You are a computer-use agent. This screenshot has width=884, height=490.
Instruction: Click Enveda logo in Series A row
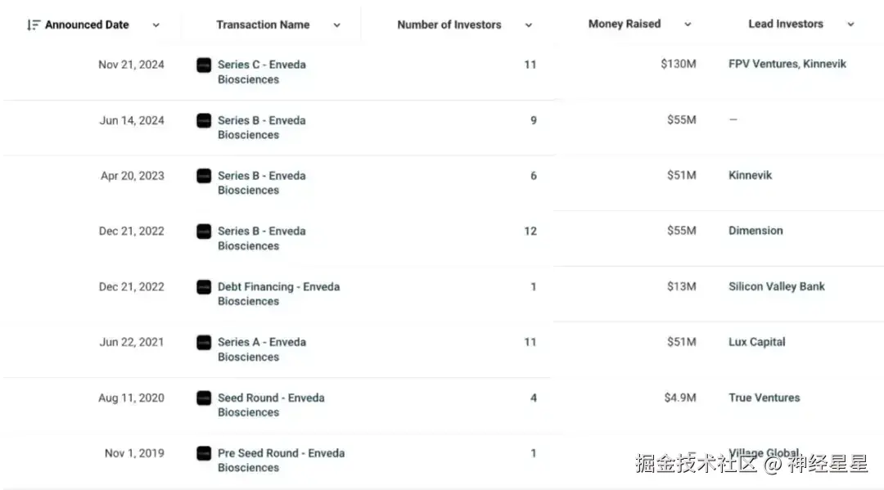(204, 343)
